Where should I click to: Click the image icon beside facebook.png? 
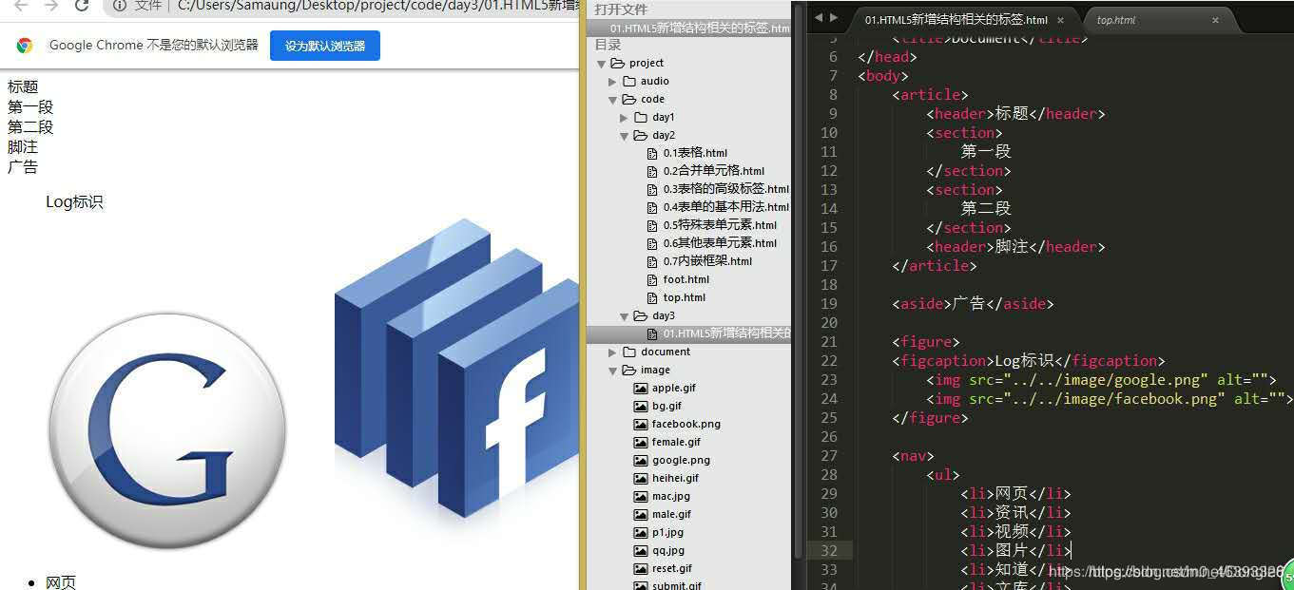640,424
